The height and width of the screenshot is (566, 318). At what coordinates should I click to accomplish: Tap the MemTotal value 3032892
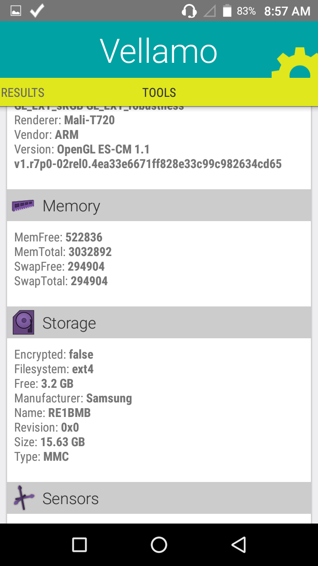[90, 252]
